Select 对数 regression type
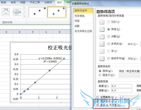This screenshot has width=141, height=110. tap(109, 36)
